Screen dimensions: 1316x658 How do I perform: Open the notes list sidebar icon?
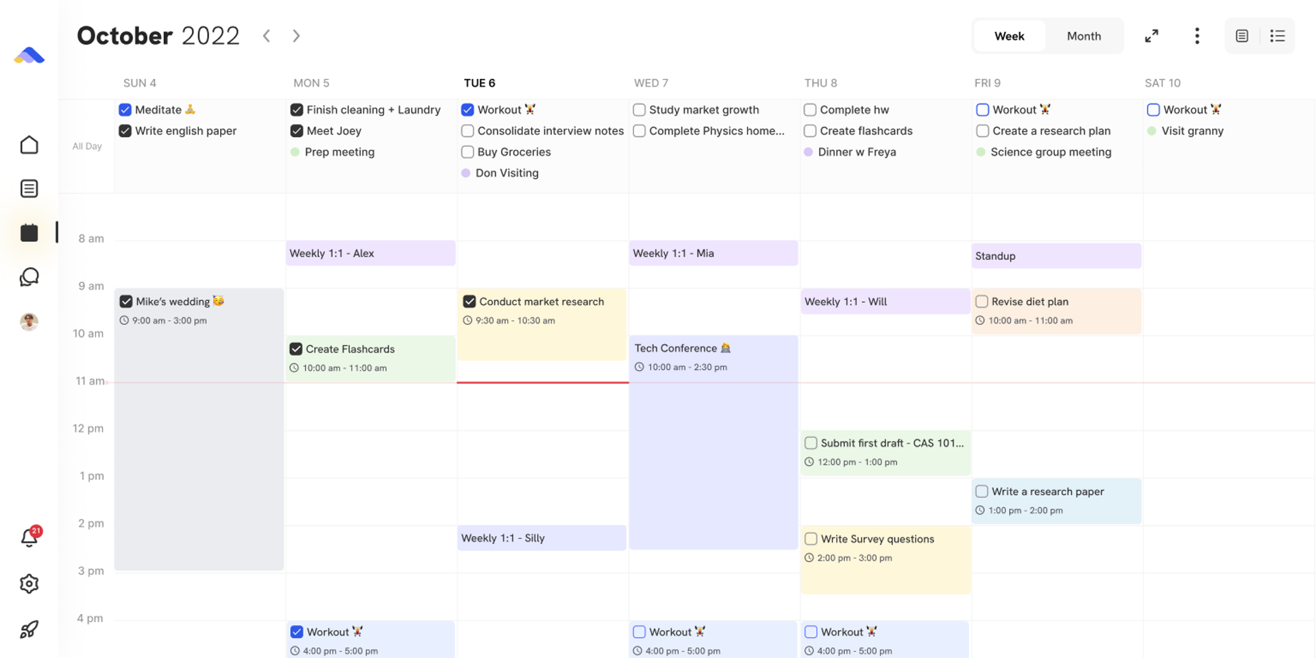(29, 188)
